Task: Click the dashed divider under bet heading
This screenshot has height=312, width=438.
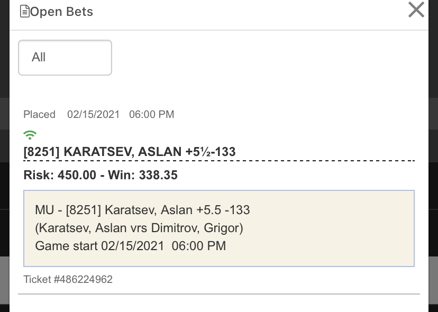Action: (x=219, y=161)
